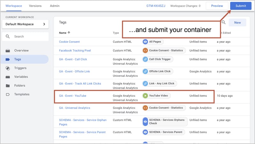The width and height of the screenshot is (255, 144).
Task: Switch to the Workspace tab
Action: point(14,6)
